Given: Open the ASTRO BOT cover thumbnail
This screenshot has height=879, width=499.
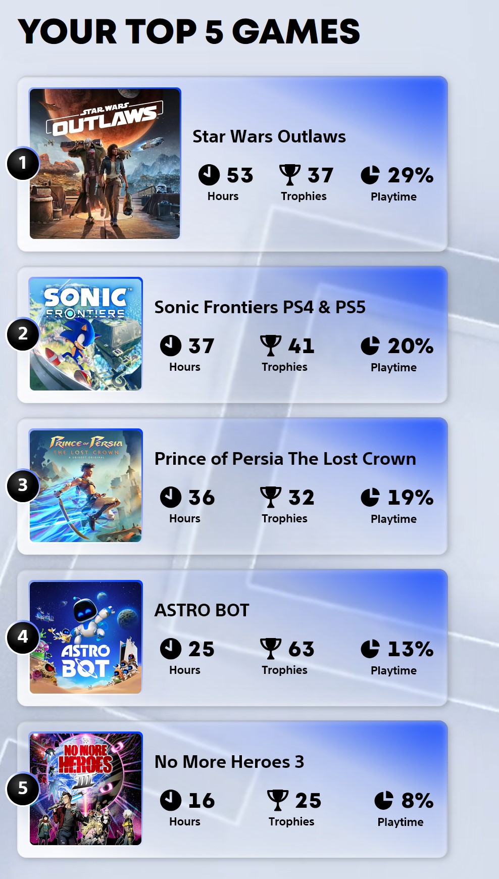Looking at the screenshot, I should click(86, 637).
